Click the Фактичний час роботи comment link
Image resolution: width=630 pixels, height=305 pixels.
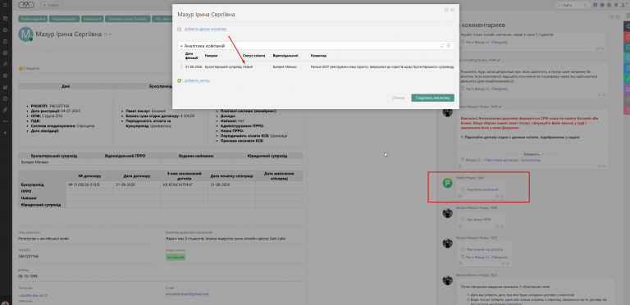click(484, 249)
